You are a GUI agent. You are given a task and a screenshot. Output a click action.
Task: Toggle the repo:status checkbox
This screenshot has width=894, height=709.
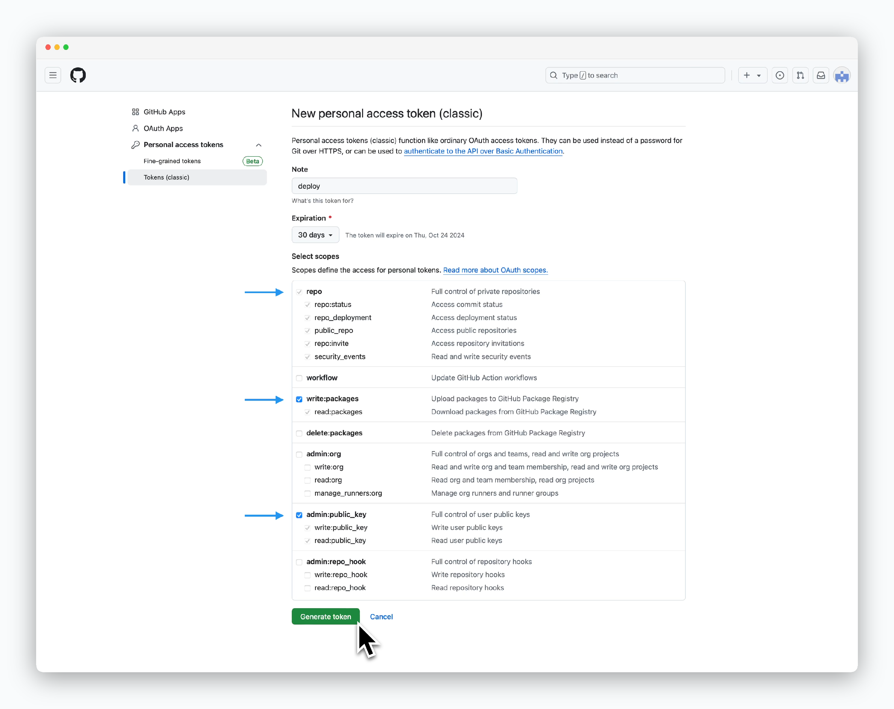[x=307, y=305]
